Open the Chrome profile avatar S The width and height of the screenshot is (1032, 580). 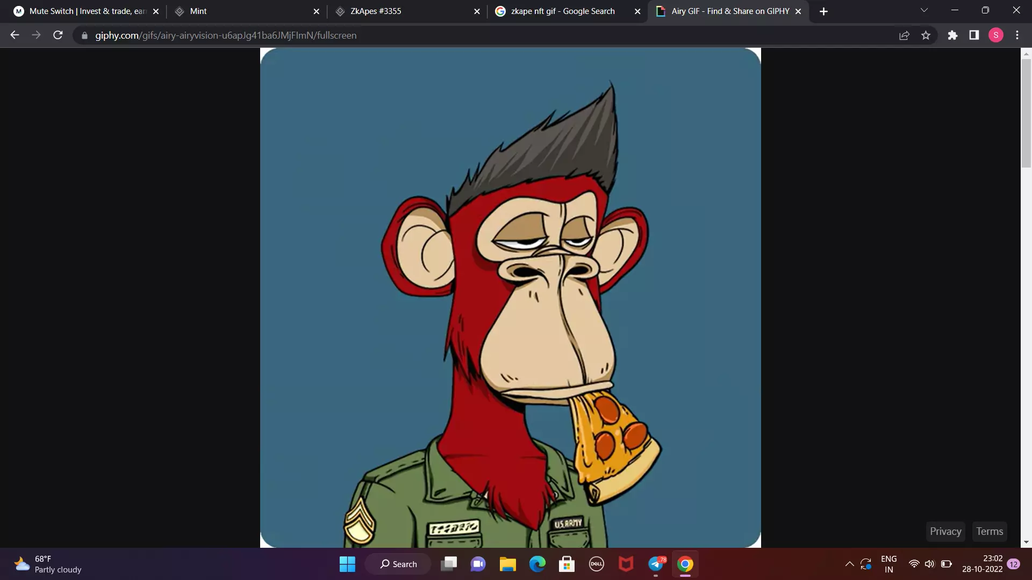pos(995,35)
